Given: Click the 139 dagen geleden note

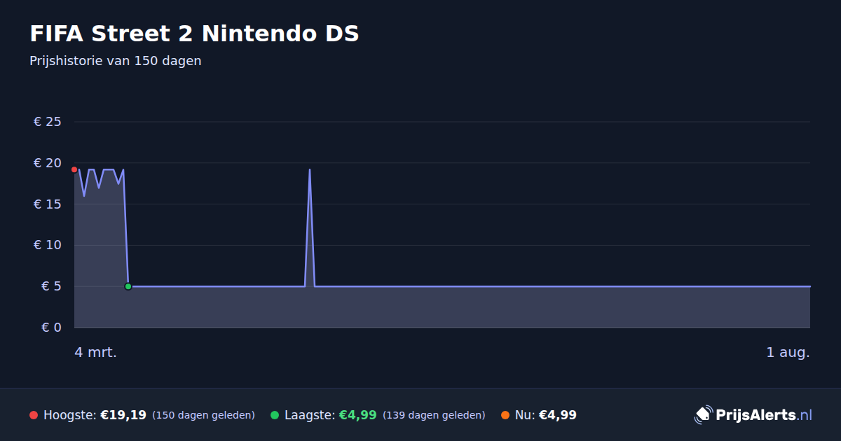Looking at the screenshot, I should click(x=434, y=415).
